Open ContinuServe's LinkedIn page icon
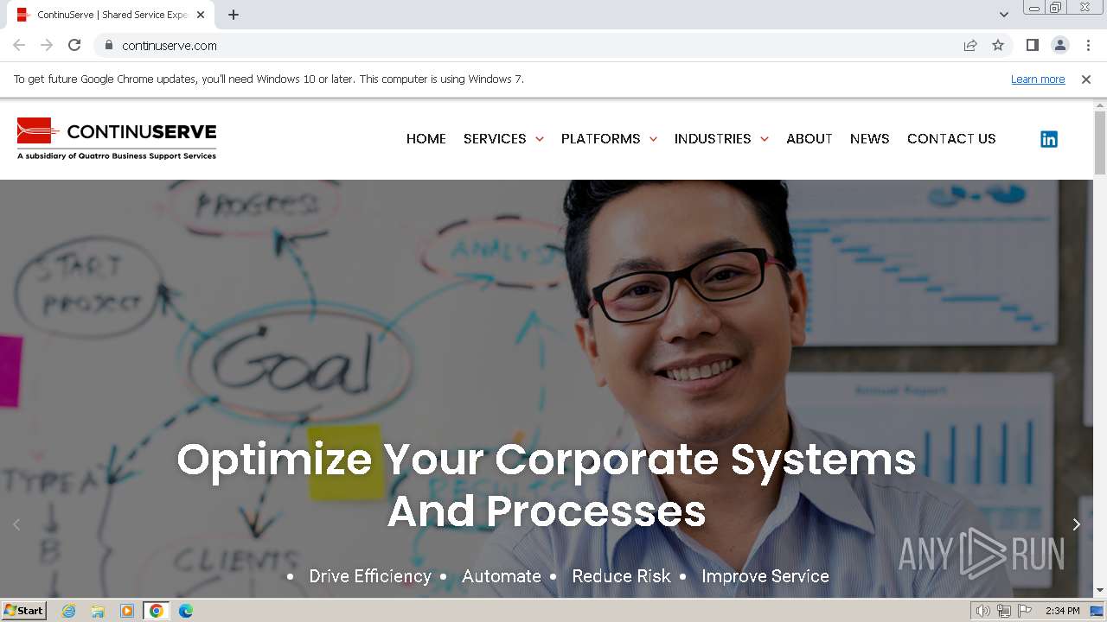The image size is (1107, 622). tap(1048, 139)
